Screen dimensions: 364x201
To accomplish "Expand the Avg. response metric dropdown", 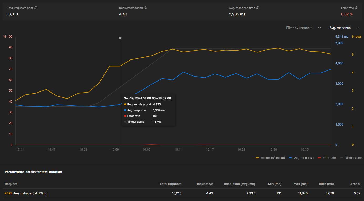I will tap(344, 28).
